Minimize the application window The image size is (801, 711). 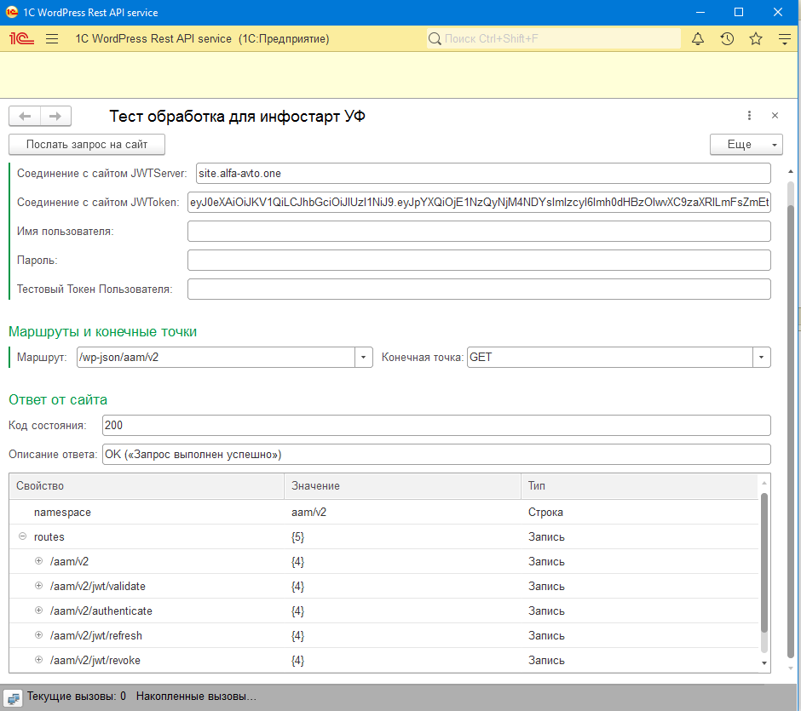coord(700,12)
